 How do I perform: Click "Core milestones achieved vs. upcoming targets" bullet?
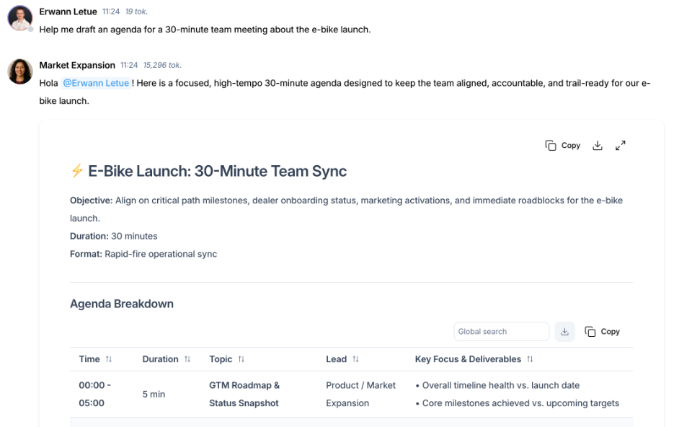[520, 403]
